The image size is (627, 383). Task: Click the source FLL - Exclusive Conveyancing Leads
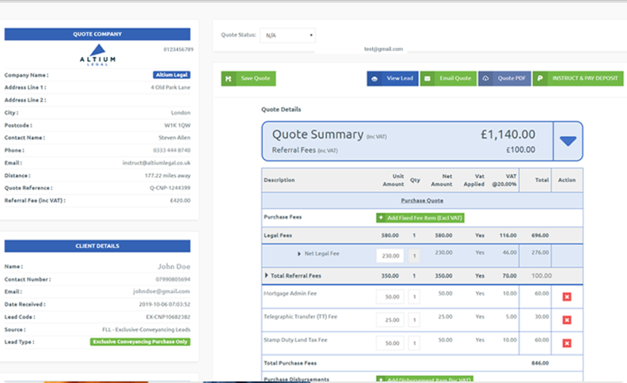[x=146, y=330]
